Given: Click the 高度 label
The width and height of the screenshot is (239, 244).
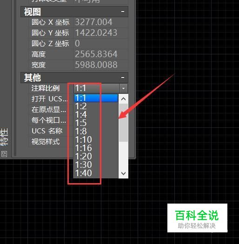Looking at the screenshot, I should [39, 54].
